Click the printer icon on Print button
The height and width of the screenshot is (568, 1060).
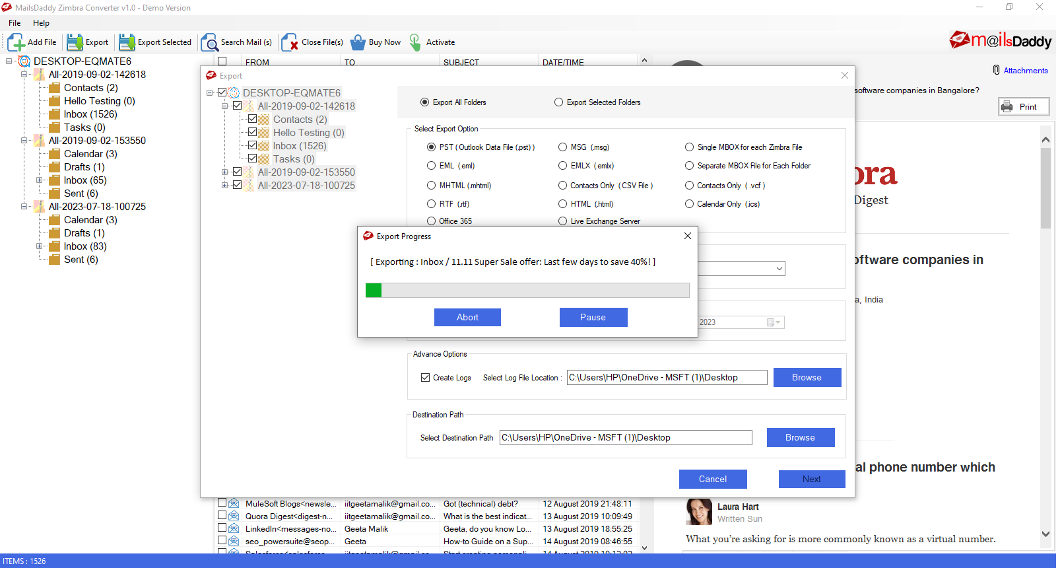pos(1007,106)
